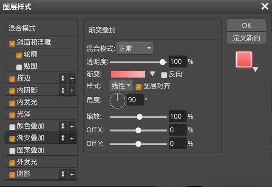Click the plus icon beside 阴影
The height and width of the screenshot is (187, 272).
click(72, 174)
